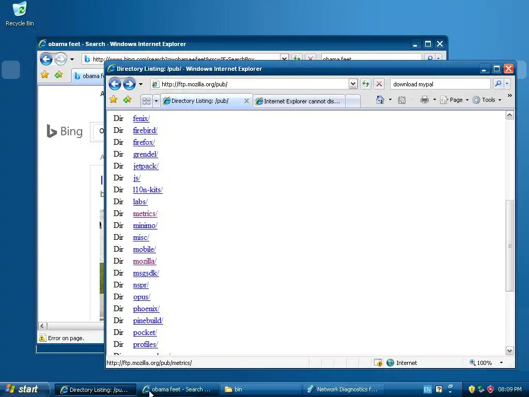Open the fenix/ directory link
The height and width of the screenshot is (397, 529).
pos(142,118)
